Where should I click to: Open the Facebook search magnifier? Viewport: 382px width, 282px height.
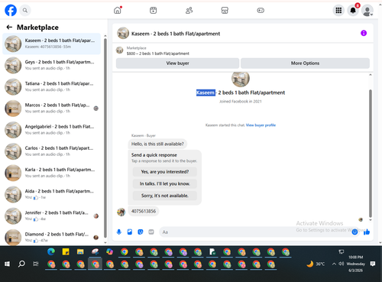coord(25,11)
